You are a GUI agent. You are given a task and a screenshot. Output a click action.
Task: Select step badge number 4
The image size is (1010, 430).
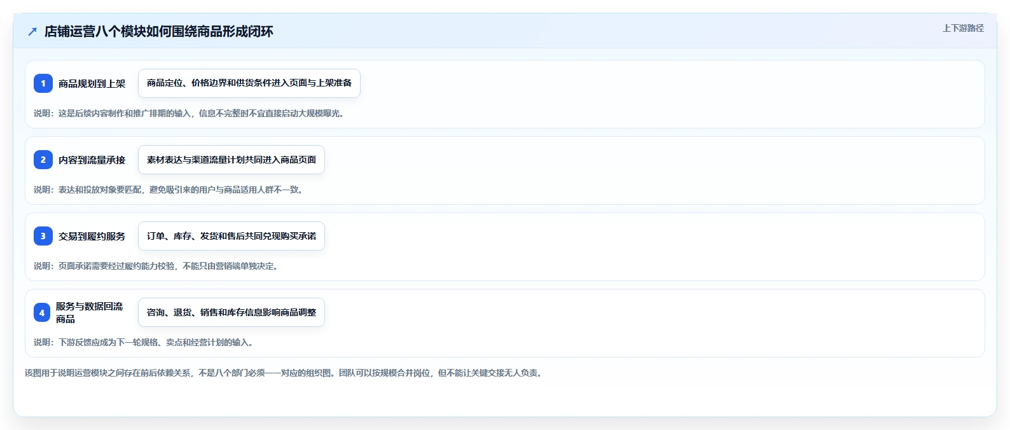click(42, 312)
